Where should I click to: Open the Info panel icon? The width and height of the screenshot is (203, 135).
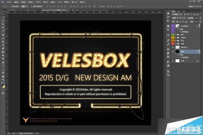[168, 26]
